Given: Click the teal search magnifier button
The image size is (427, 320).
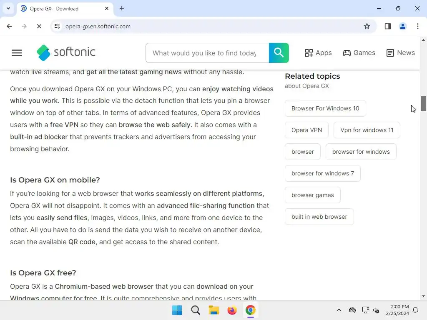Looking at the screenshot, I should pos(279,53).
